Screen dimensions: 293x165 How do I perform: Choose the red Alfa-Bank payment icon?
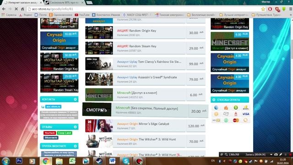[236, 114]
